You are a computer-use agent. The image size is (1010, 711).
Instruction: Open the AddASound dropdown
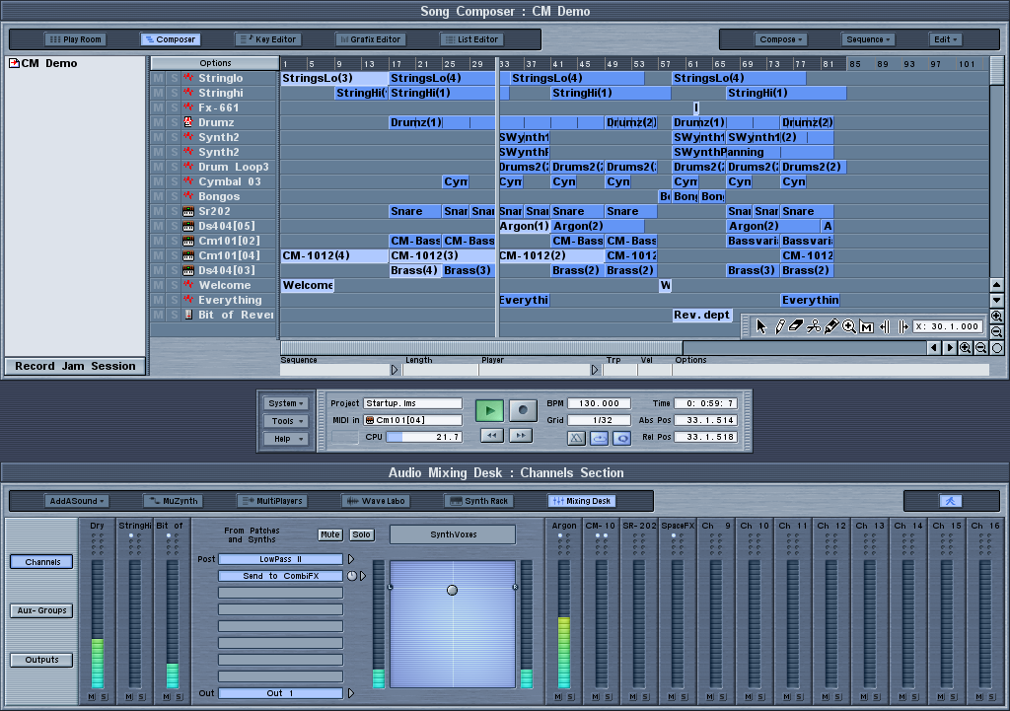(x=77, y=501)
